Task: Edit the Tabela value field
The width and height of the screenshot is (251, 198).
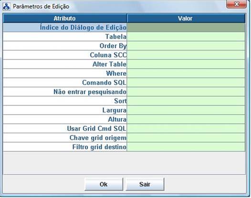Action: point(186,37)
